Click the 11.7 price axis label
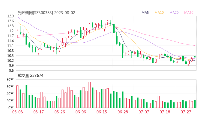The image size is (199, 118). pyautogui.click(x=10, y=36)
